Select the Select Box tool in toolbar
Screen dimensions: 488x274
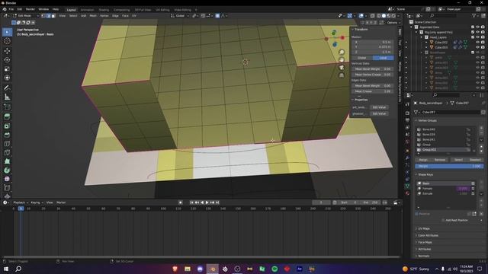(x=7, y=32)
